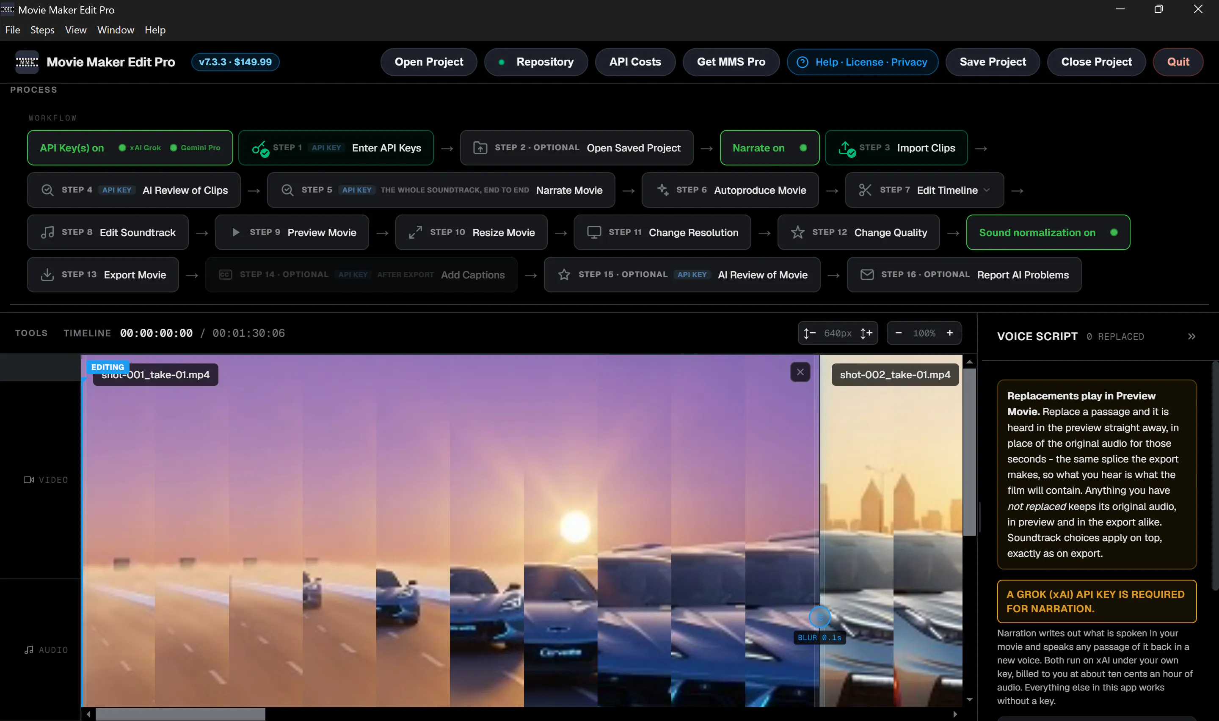Viewport: 1219px width, 721px height.
Task: Click the video camera icon on VIDEO track
Action: click(29, 479)
